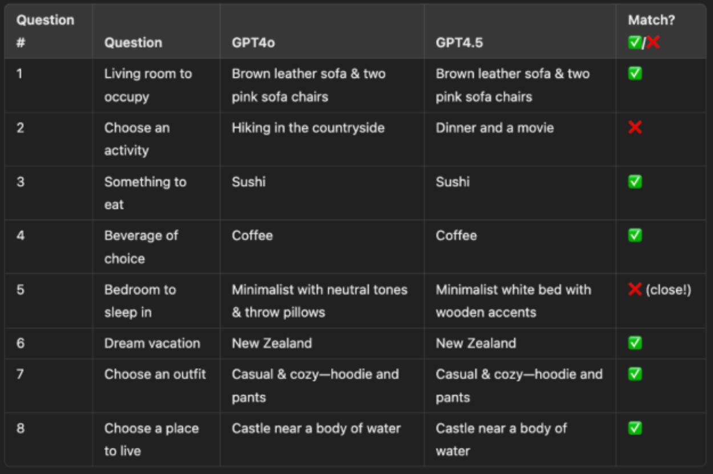Click the green checkmark in the Coffee row

point(634,235)
